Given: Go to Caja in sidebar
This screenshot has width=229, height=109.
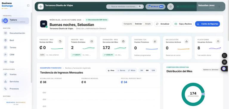Looking at the screenshot, I should coord(16,62).
